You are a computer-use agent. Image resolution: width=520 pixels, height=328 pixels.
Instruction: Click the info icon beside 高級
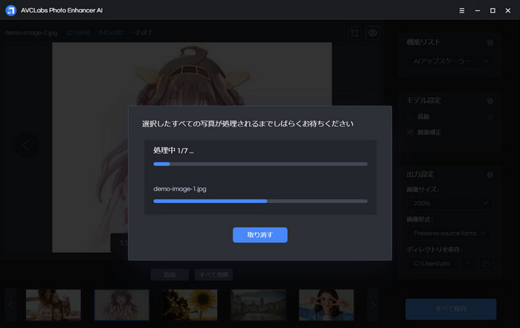pyautogui.click(x=489, y=117)
